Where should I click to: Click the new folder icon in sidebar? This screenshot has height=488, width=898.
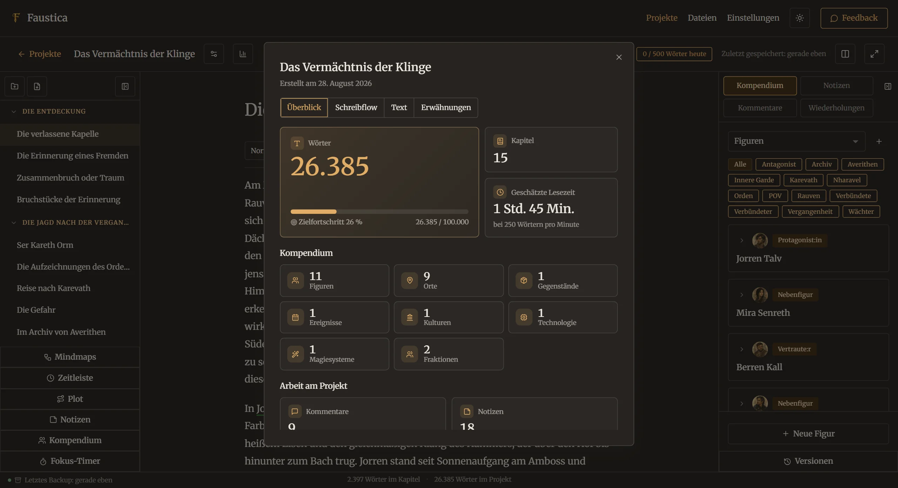14,86
